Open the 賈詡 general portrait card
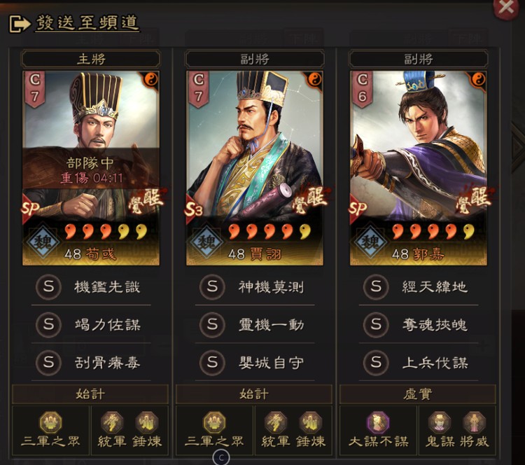525x465 pixels. pyautogui.click(x=255, y=168)
